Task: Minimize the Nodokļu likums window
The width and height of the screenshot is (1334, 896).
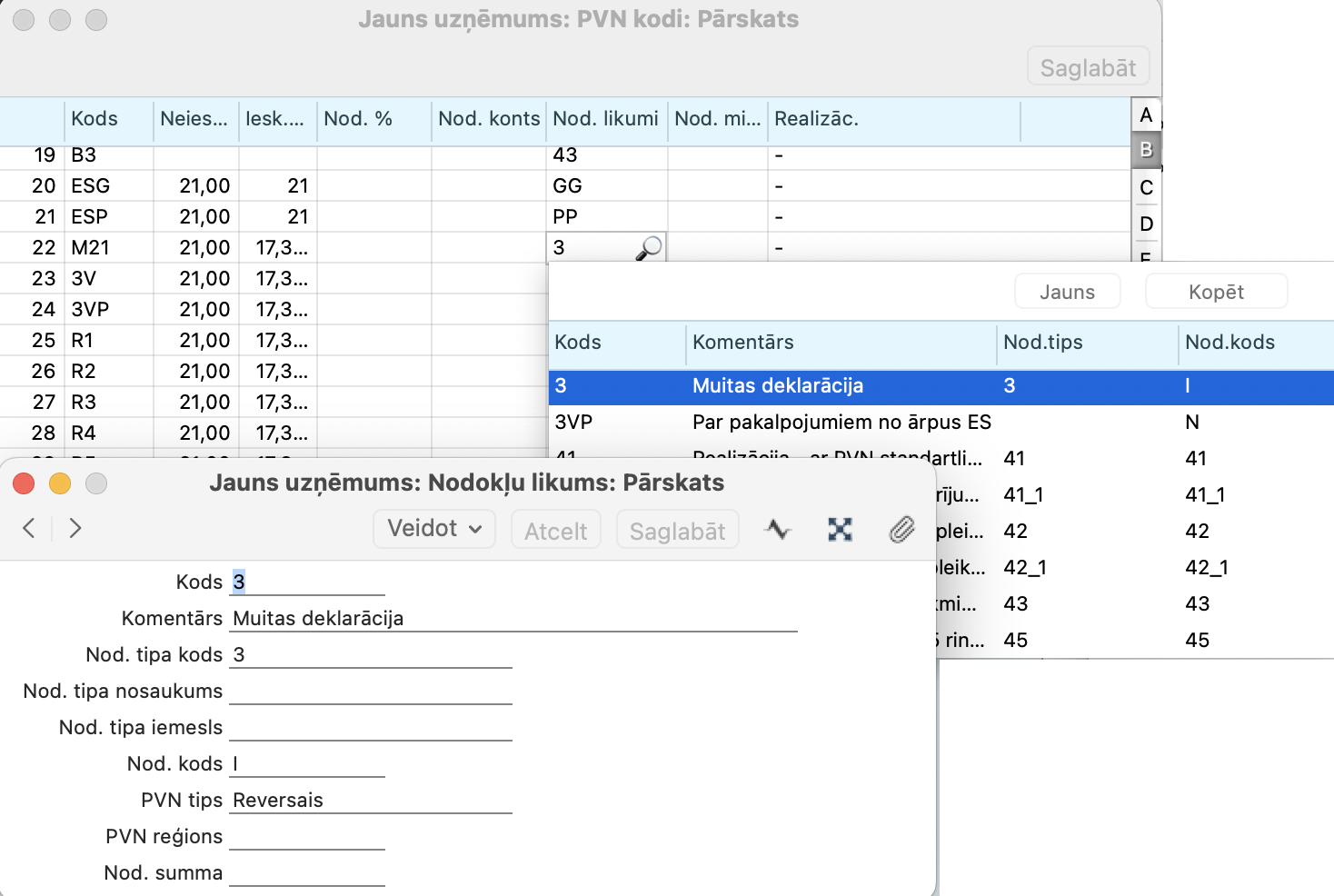Action: (60, 483)
